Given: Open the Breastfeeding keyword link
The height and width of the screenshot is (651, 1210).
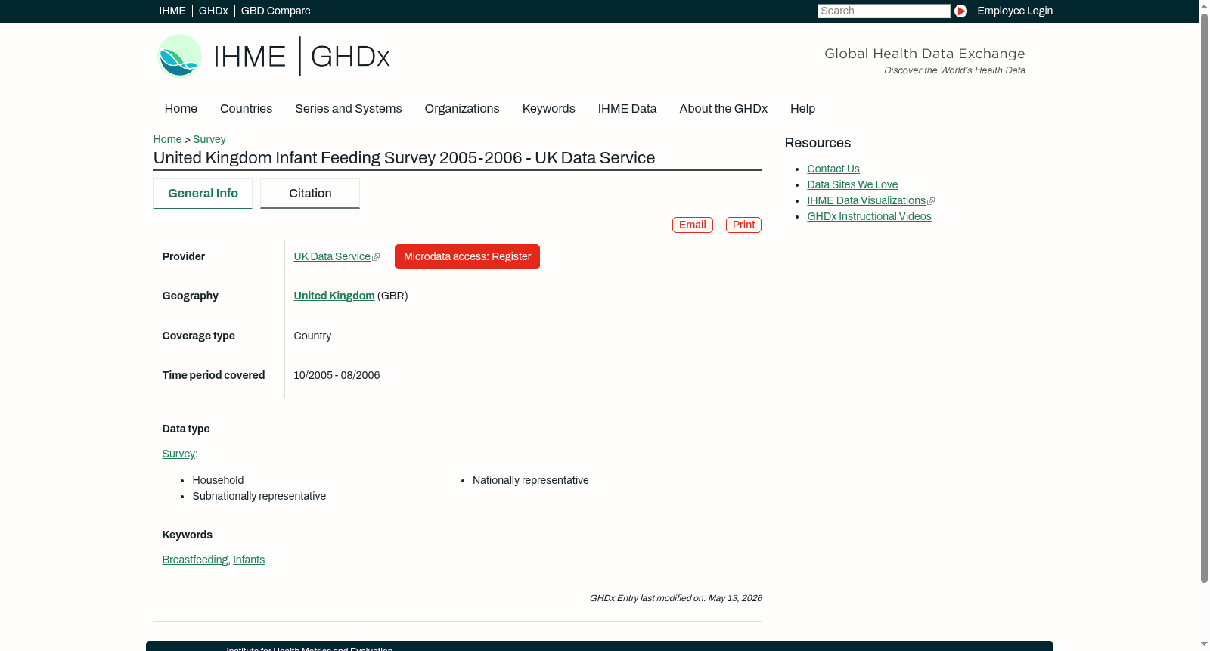Looking at the screenshot, I should pos(195,560).
